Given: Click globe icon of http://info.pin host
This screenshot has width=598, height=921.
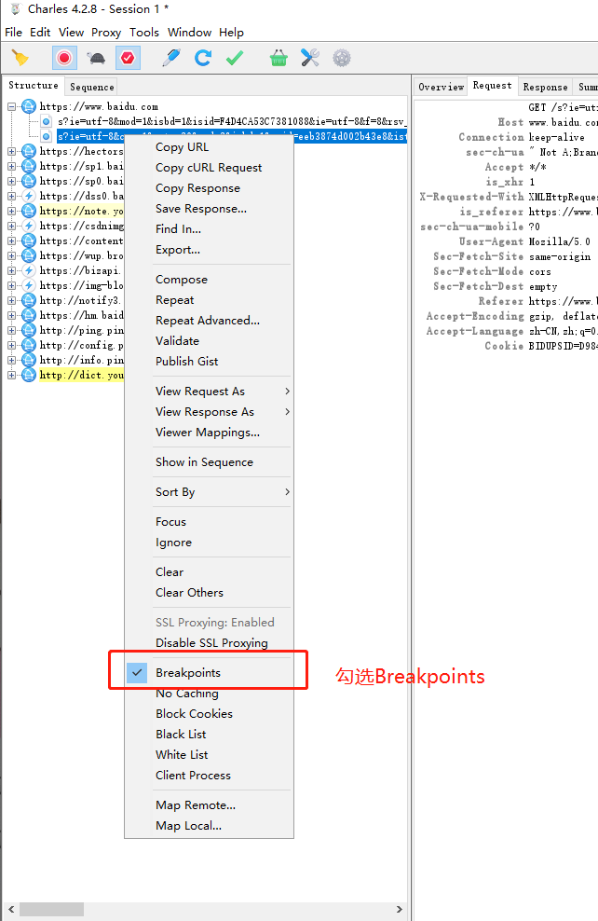Looking at the screenshot, I should click(29, 360).
